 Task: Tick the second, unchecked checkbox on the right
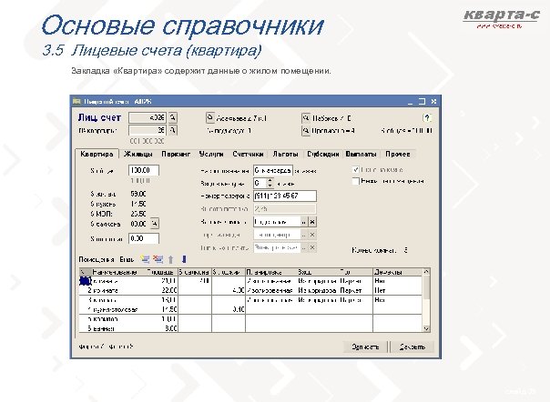(x=355, y=181)
